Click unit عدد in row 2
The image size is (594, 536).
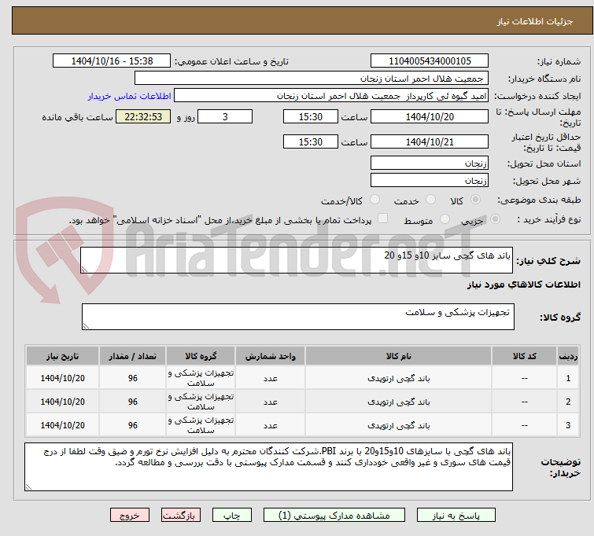pos(271,402)
